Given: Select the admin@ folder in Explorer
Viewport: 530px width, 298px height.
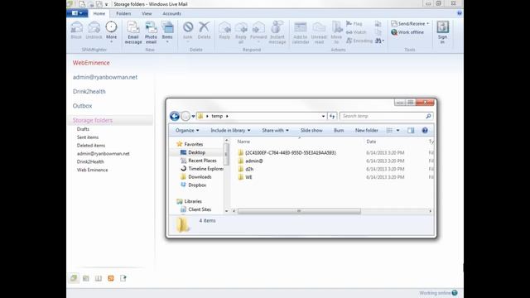Looking at the screenshot, I should pyautogui.click(x=250, y=161).
